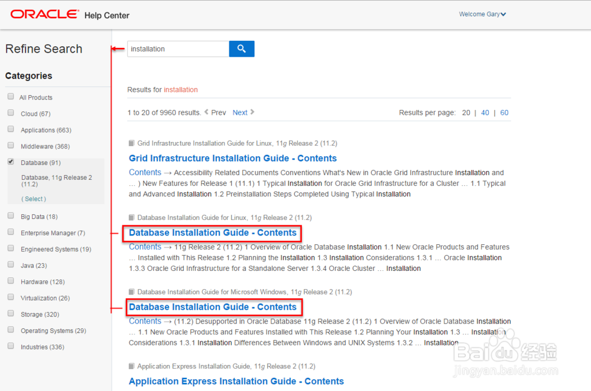This screenshot has width=591, height=391.
Task: Check the All Products checkbox
Action: (x=11, y=96)
